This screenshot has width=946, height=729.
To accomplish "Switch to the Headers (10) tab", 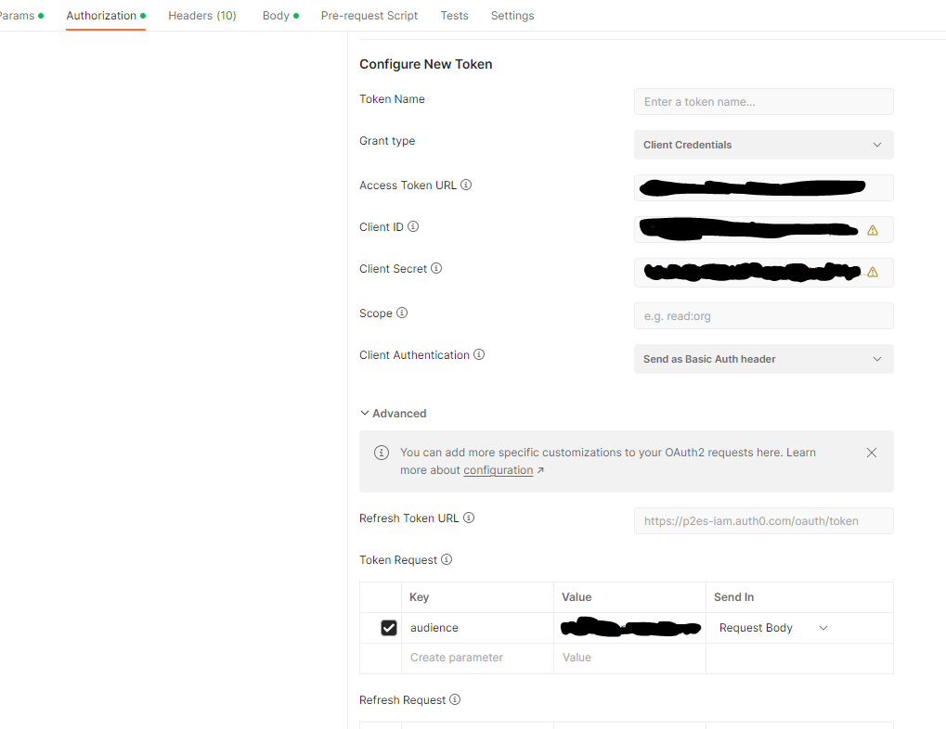I will pos(202,16).
